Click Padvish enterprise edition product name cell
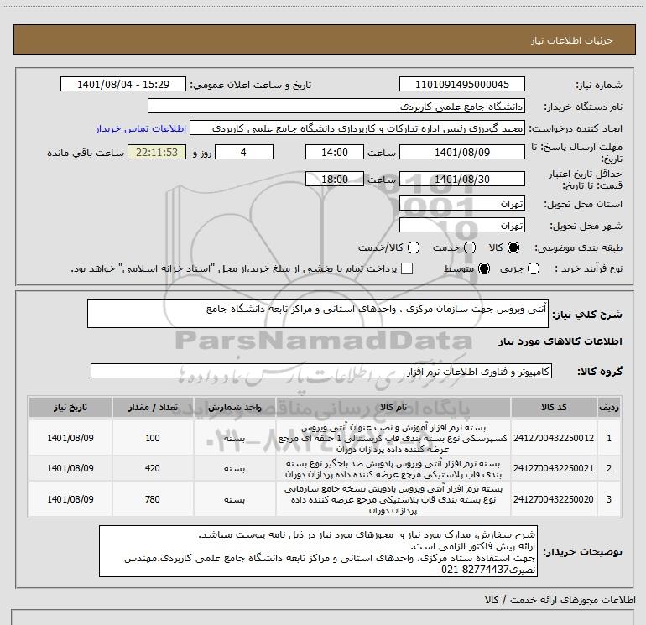 [393, 500]
